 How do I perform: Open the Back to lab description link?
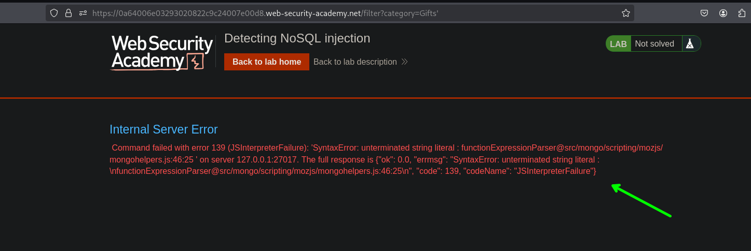coord(355,62)
